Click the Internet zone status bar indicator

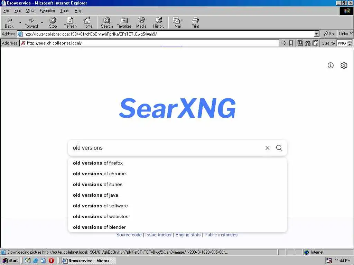coord(314,252)
